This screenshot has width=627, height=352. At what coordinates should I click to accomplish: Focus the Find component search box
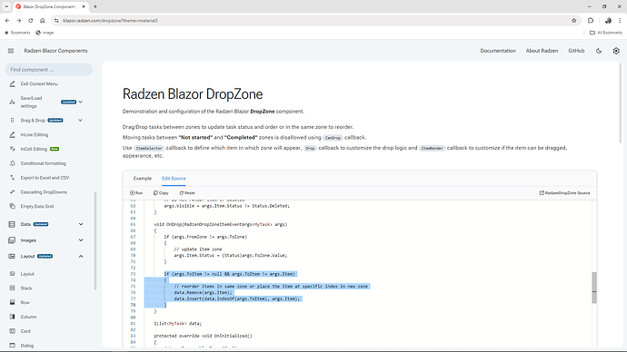[49, 70]
